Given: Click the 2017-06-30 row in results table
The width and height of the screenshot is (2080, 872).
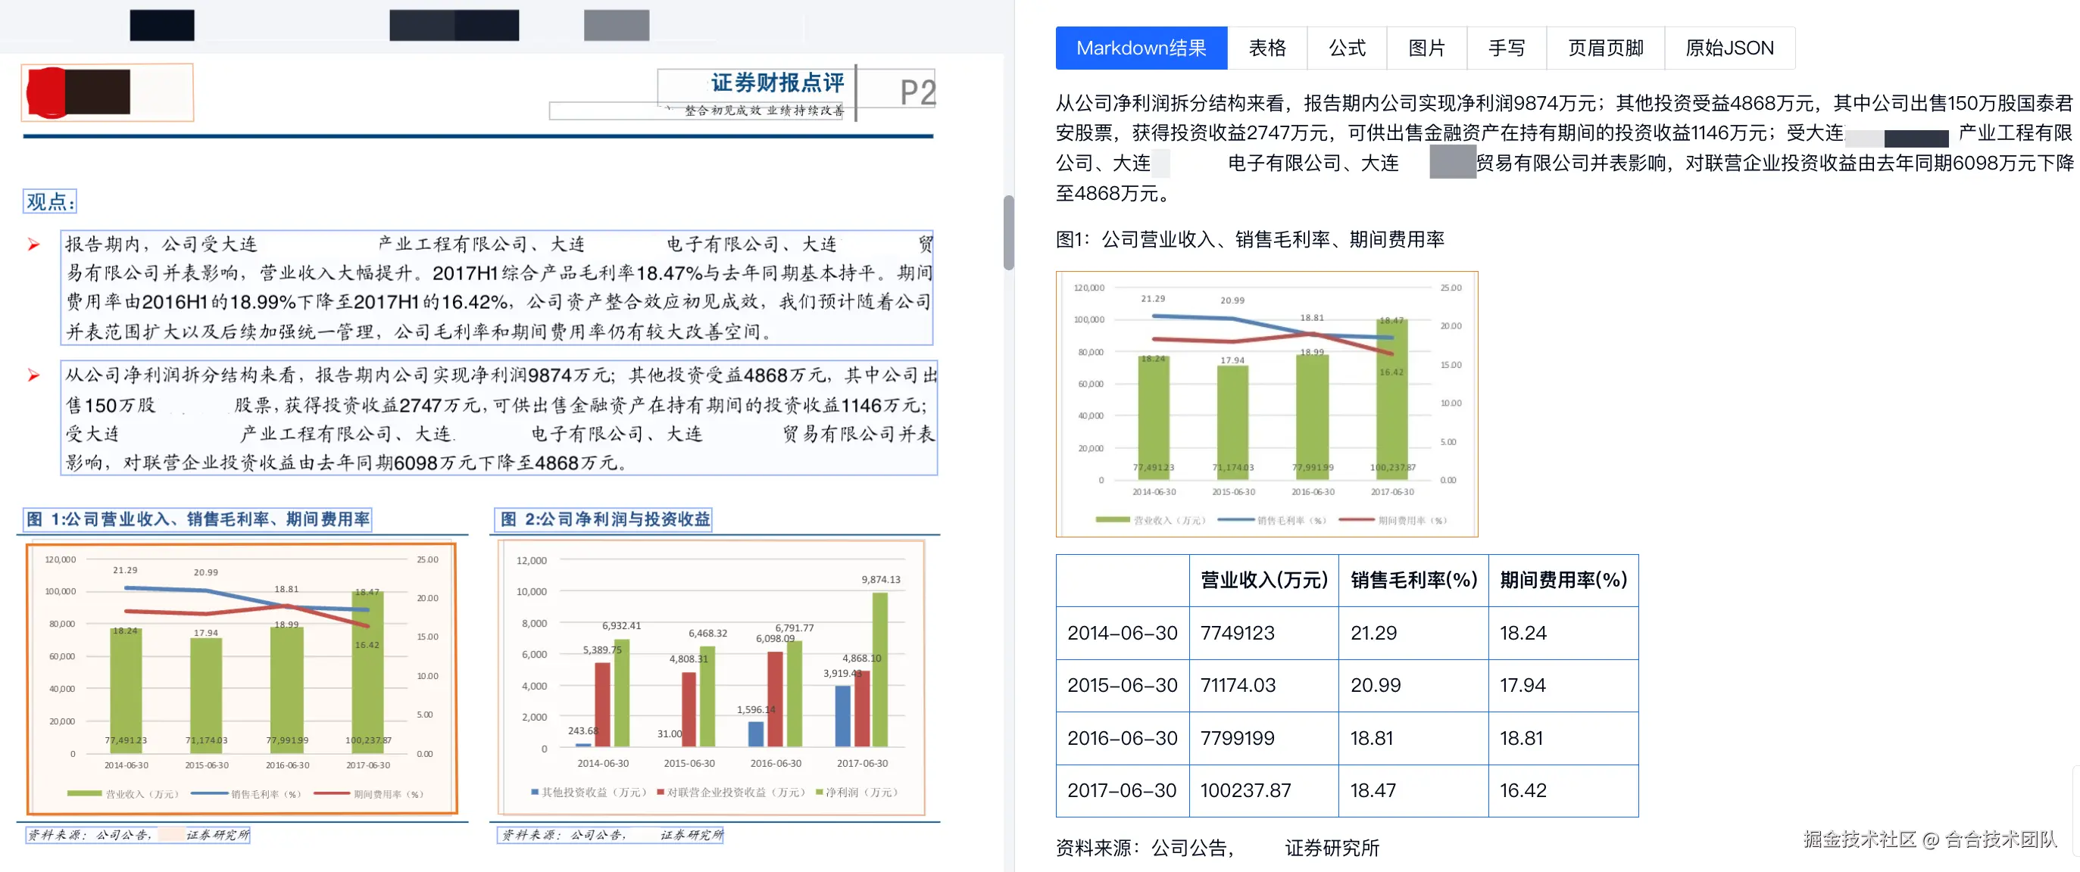Looking at the screenshot, I should point(1122,789).
